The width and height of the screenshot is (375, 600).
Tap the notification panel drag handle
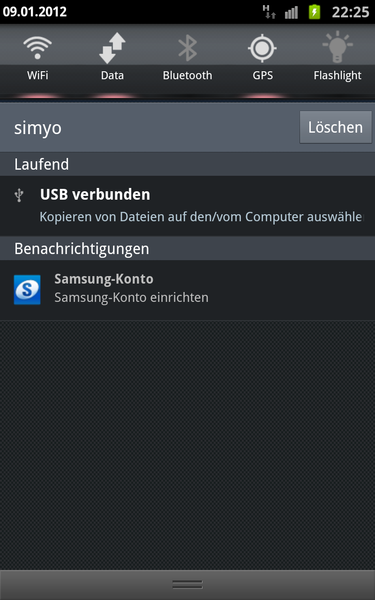tap(187, 585)
